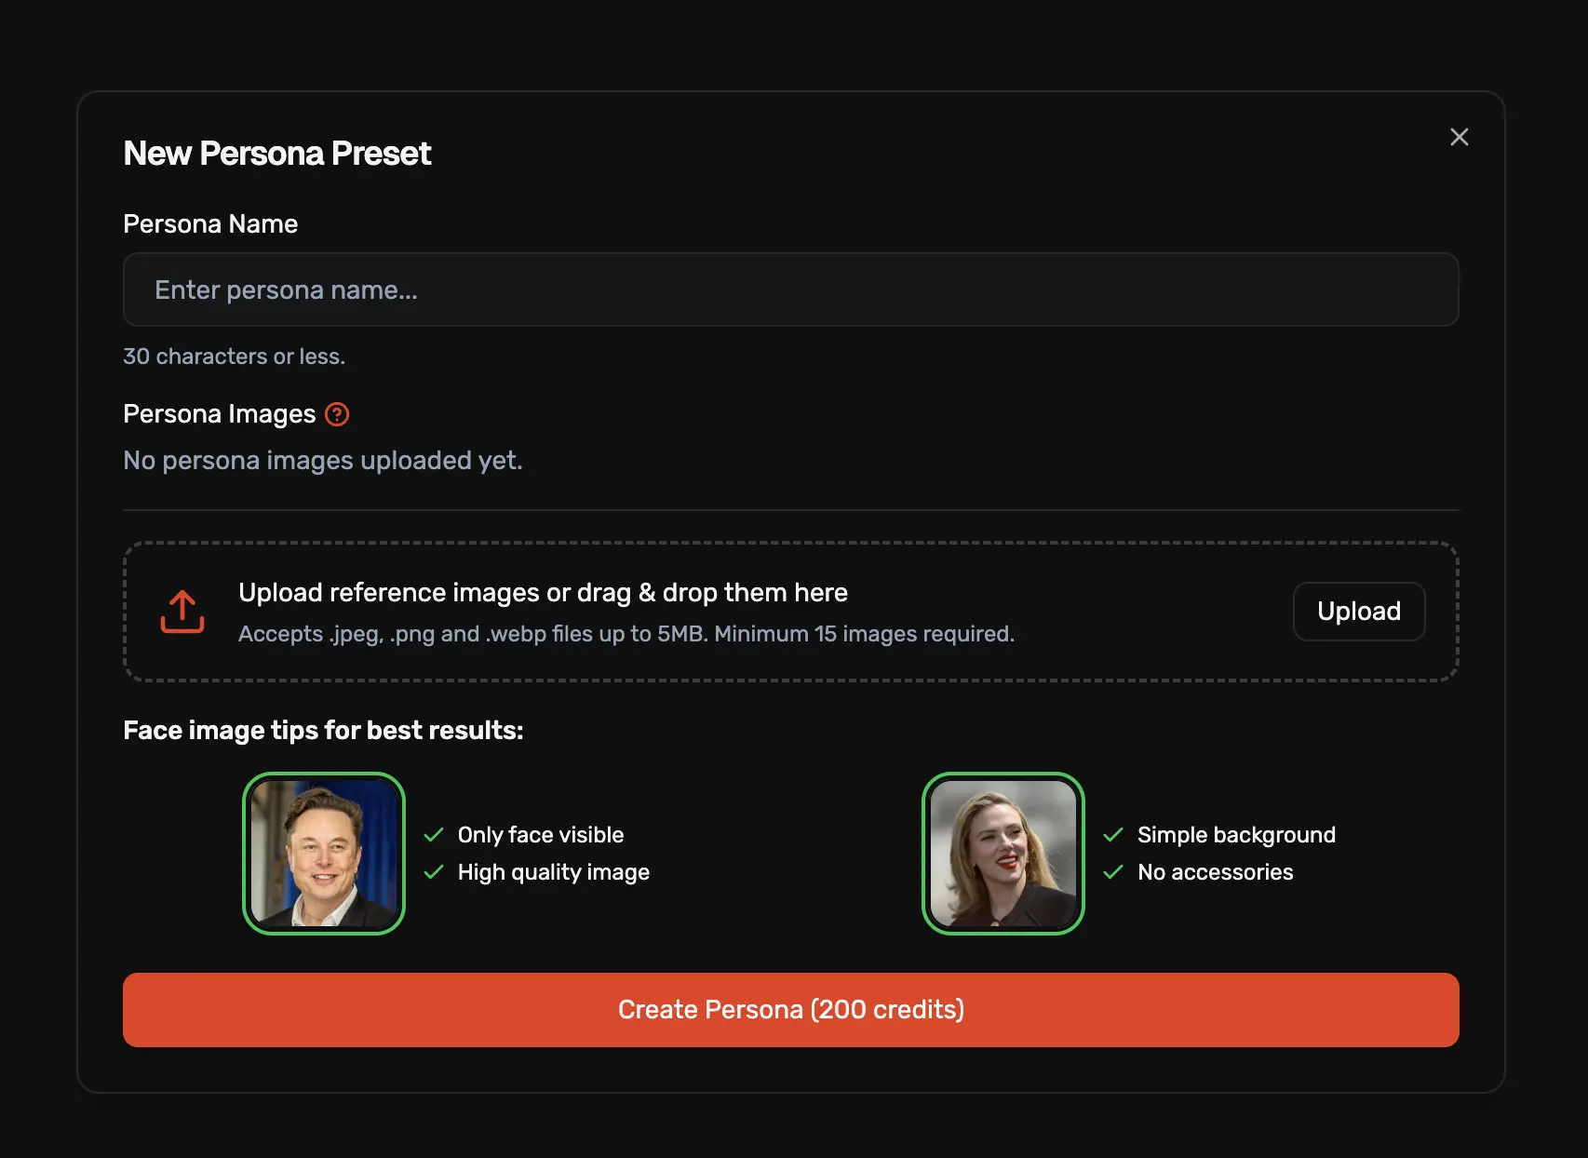Click the 'No persona images uploaded yet' message
The image size is (1588, 1158).
(x=323, y=461)
